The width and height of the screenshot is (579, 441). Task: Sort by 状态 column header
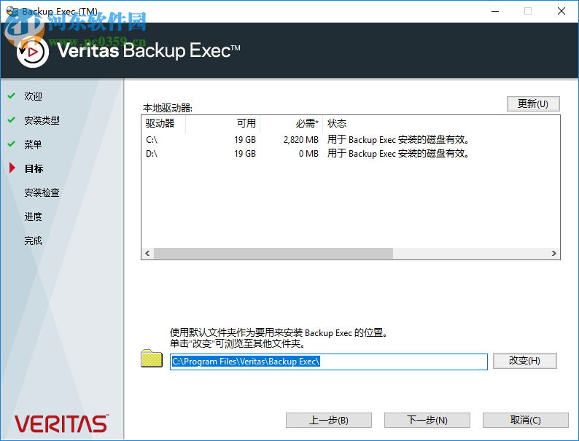click(441, 123)
